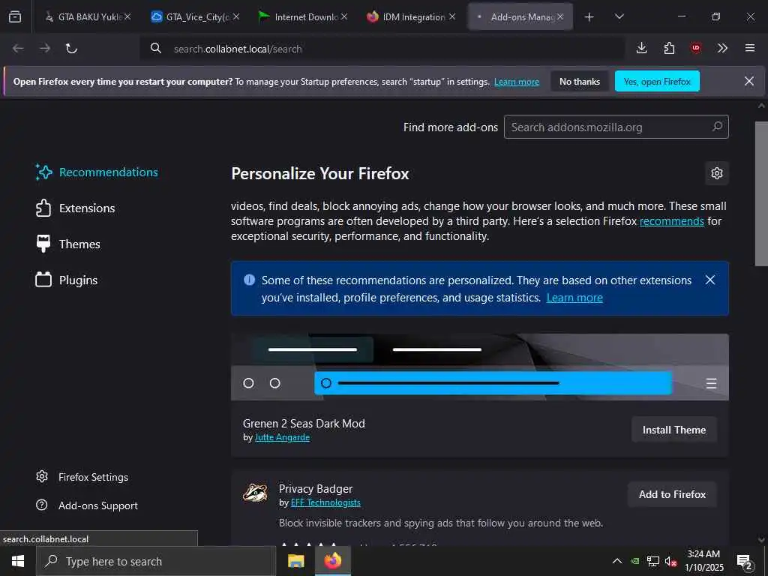Open Plugins category in sidebar
768x576 pixels.
tap(67, 280)
